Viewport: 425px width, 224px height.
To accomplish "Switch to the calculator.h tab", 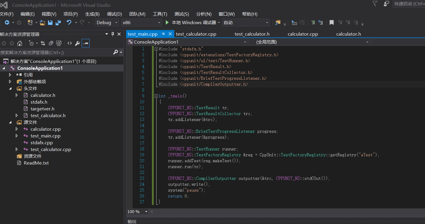I will (349, 34).
